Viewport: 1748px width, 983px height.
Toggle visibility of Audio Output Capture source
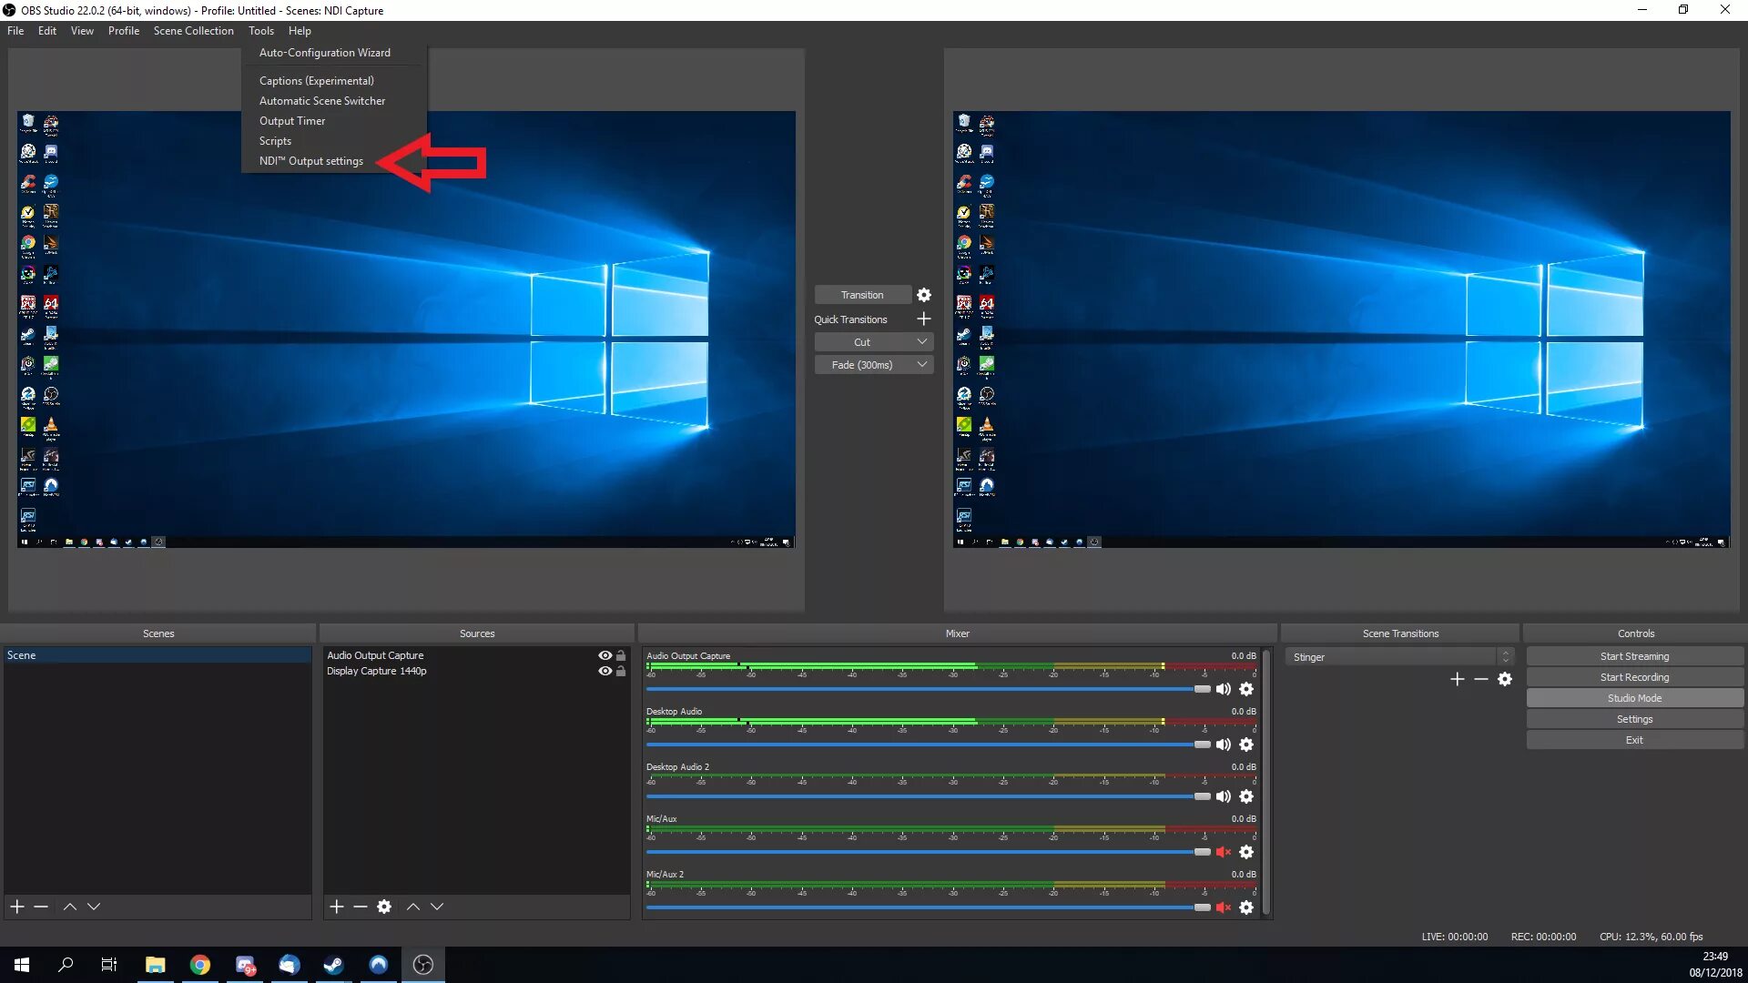605,654
